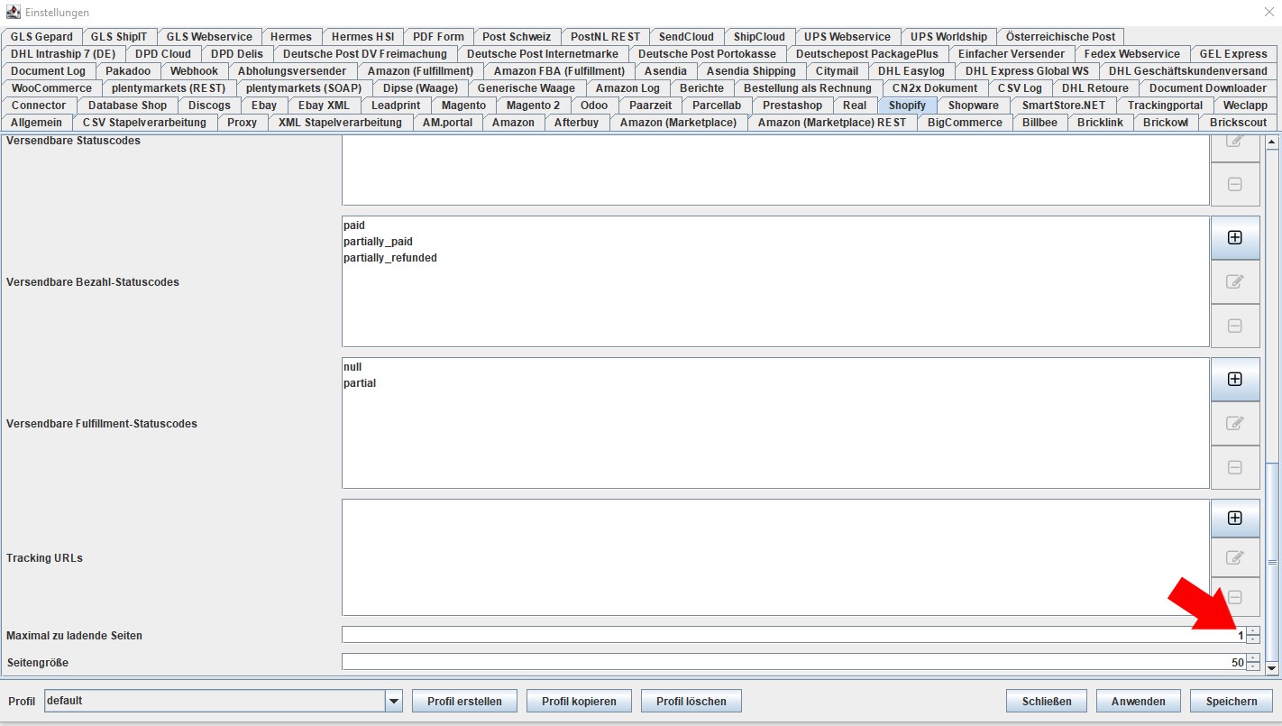Open the Document Downloader tab
Screen dimensions: 1282x726
pyautogui.click(x=1208, y=88)
